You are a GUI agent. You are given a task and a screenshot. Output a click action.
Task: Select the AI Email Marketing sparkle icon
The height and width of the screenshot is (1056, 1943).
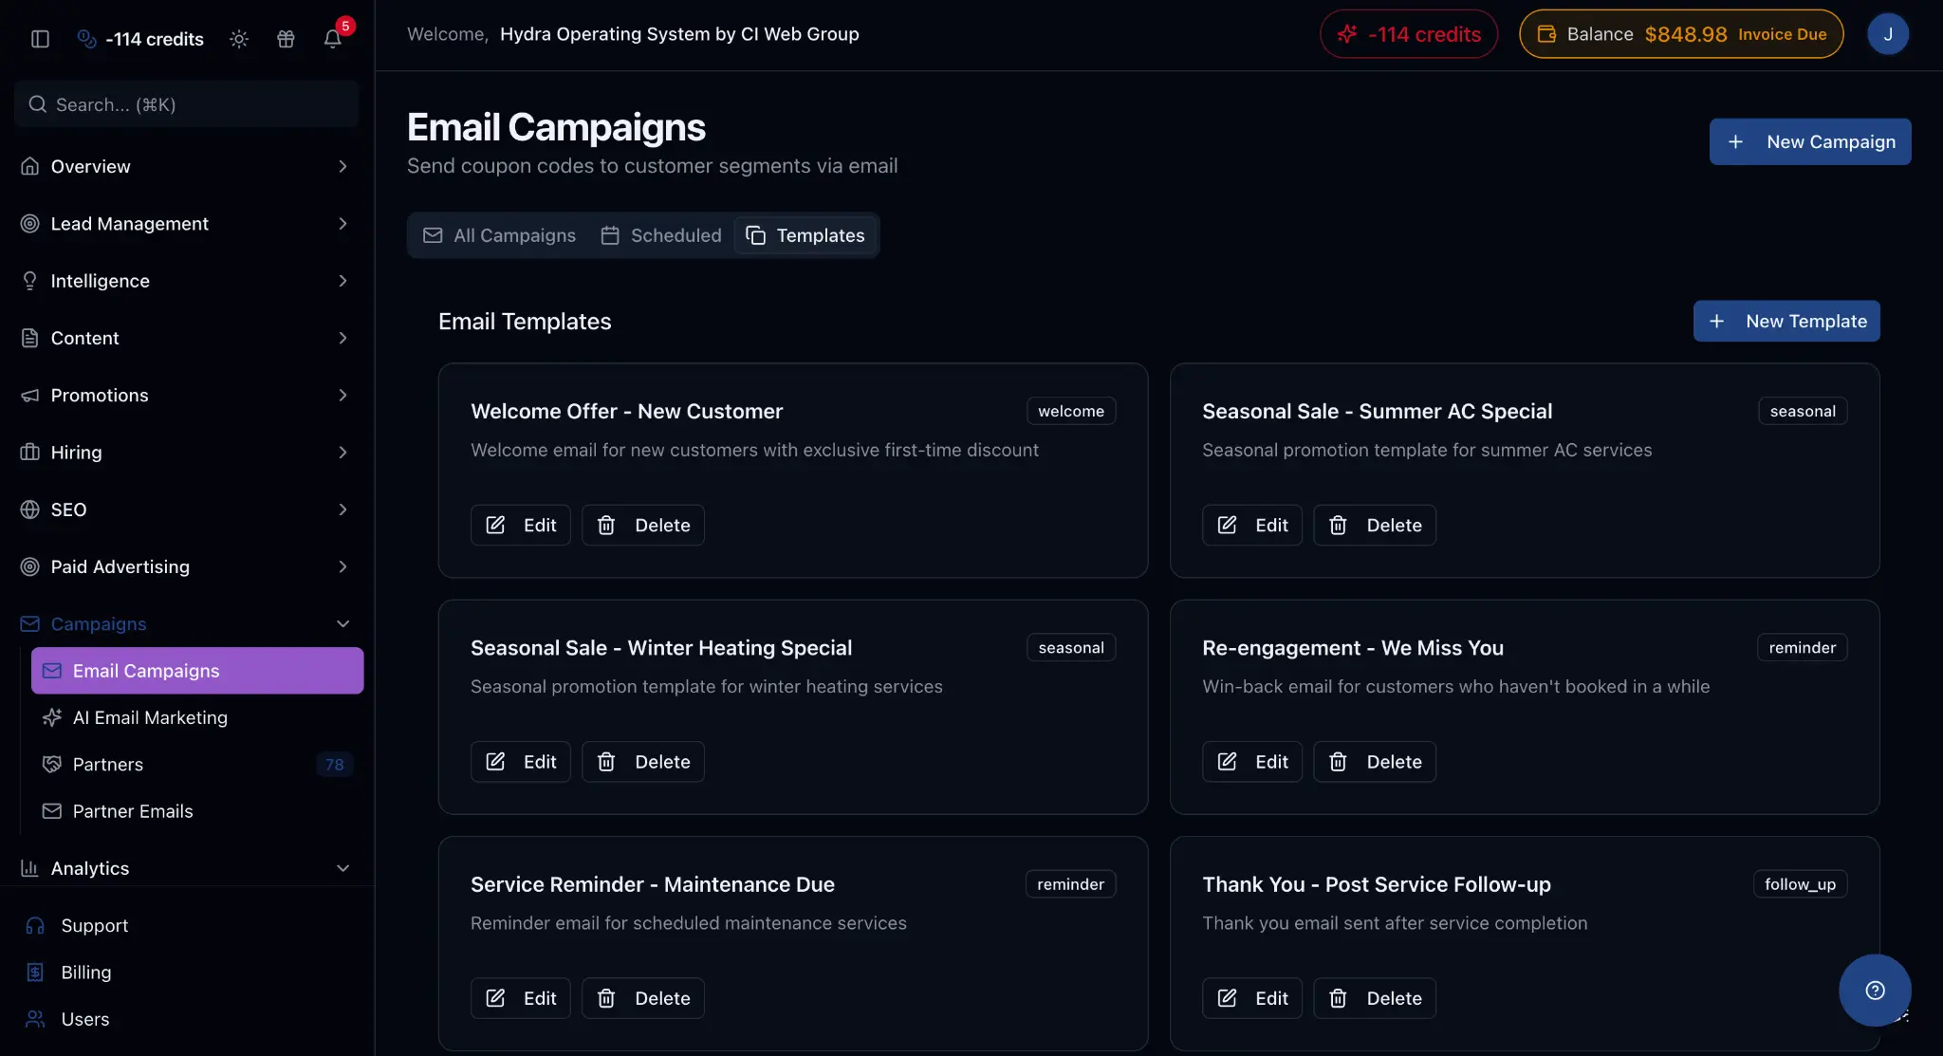[53, 718]
